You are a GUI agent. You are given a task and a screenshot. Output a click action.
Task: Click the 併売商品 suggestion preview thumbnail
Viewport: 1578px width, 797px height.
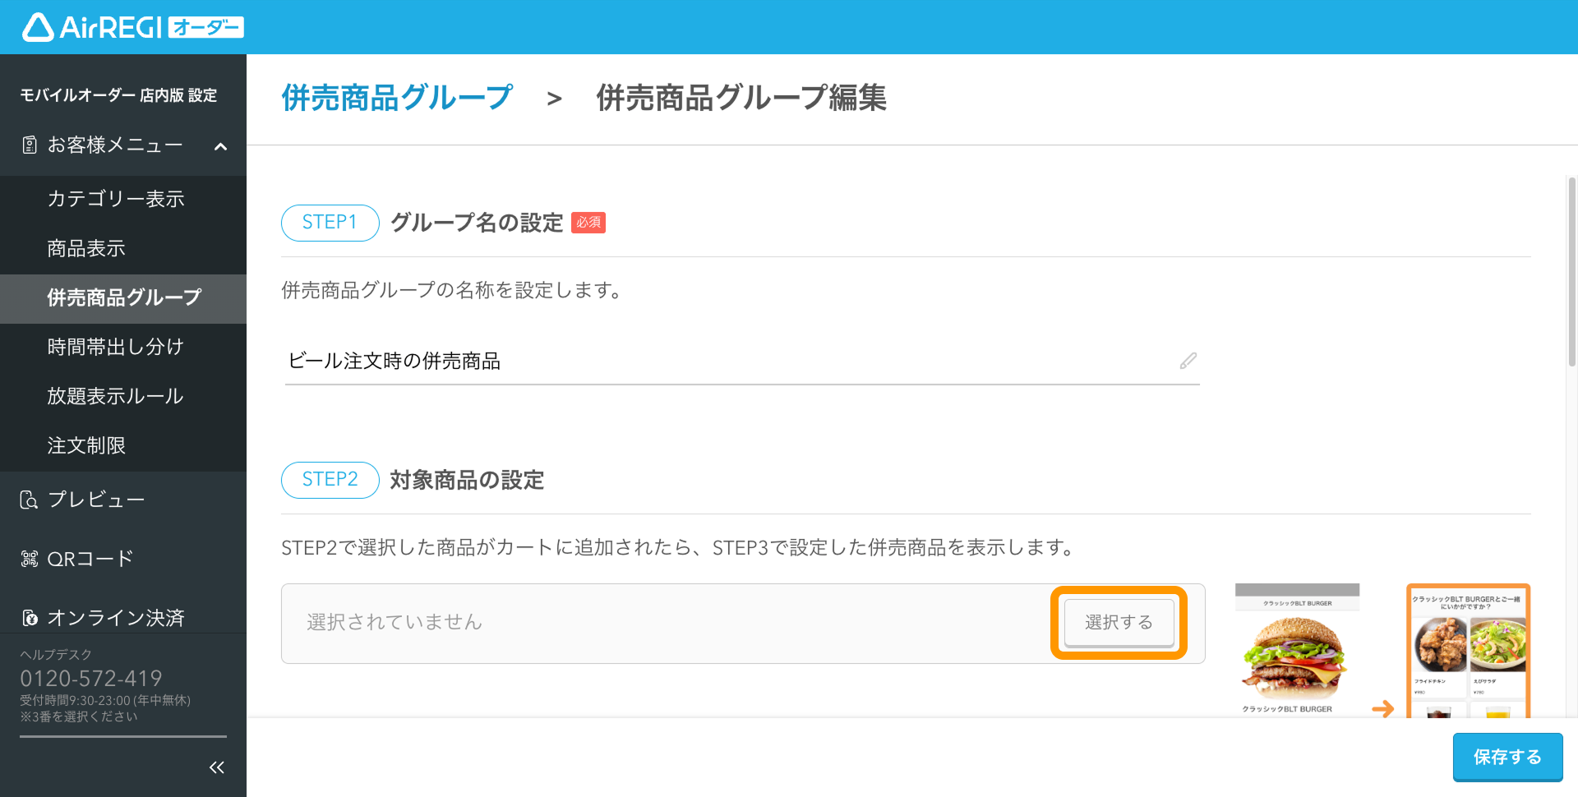(1468, 651)
